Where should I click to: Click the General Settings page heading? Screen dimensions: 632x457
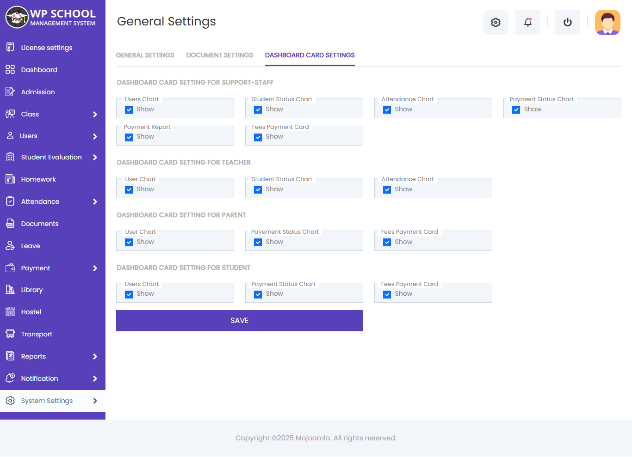167,22
